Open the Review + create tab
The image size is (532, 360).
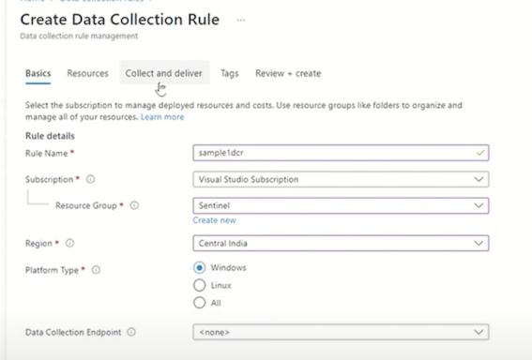[x=288, y=73]
